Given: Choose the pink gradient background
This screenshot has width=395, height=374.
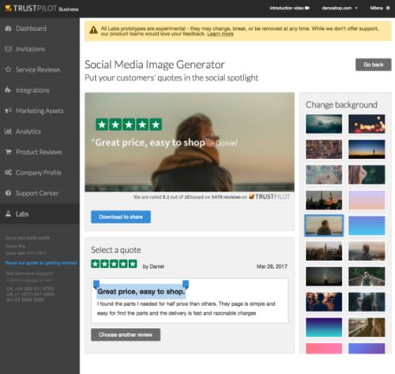Looking at the screenshot, I should tap(324, 349).
